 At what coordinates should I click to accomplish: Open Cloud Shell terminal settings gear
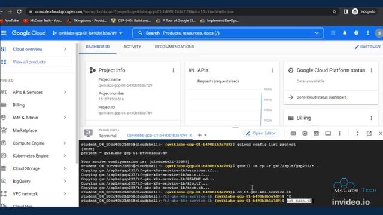(305, 133)
